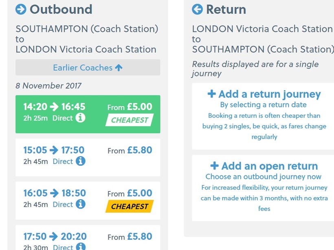The height and width of the screenshot is (250, 334).
Task: Click the Return left-arrow circle icon
Action: coord(198,9)
